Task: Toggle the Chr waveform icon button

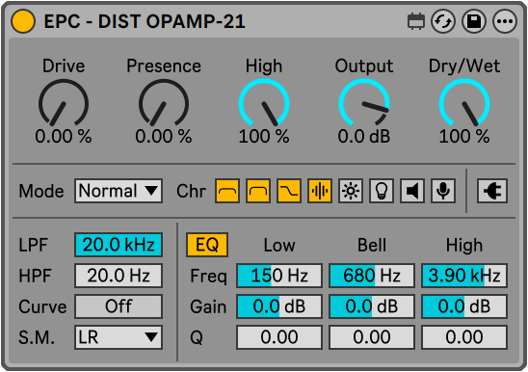Action: pos(320,191)
